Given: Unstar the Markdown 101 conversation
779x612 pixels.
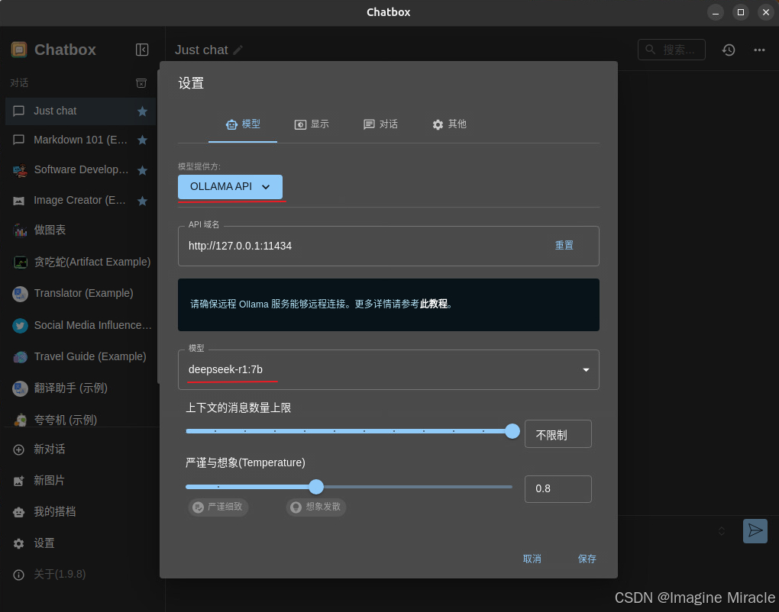Looking at the screenshot, I should coord(142,140).
